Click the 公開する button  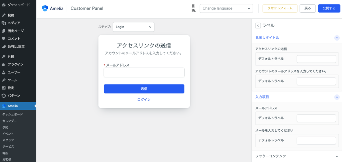(x=329, y=8)
